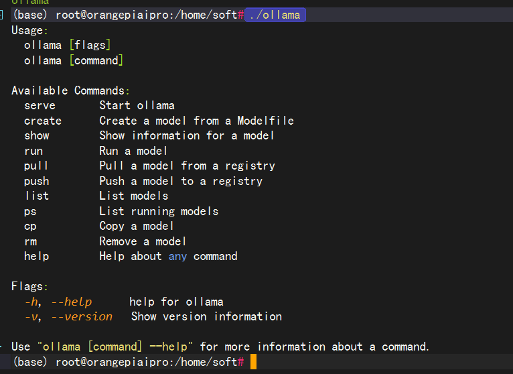Click the '-h, --help' flag
Image resolution: width=513 pixels, height=374 pixels.
(x=58, y=302)
